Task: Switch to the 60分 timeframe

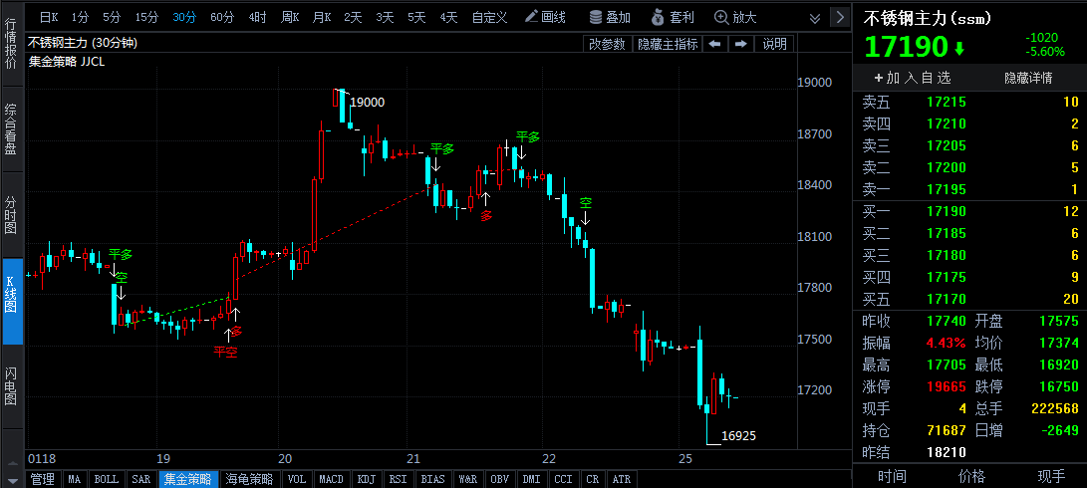Action: point(222,17)
